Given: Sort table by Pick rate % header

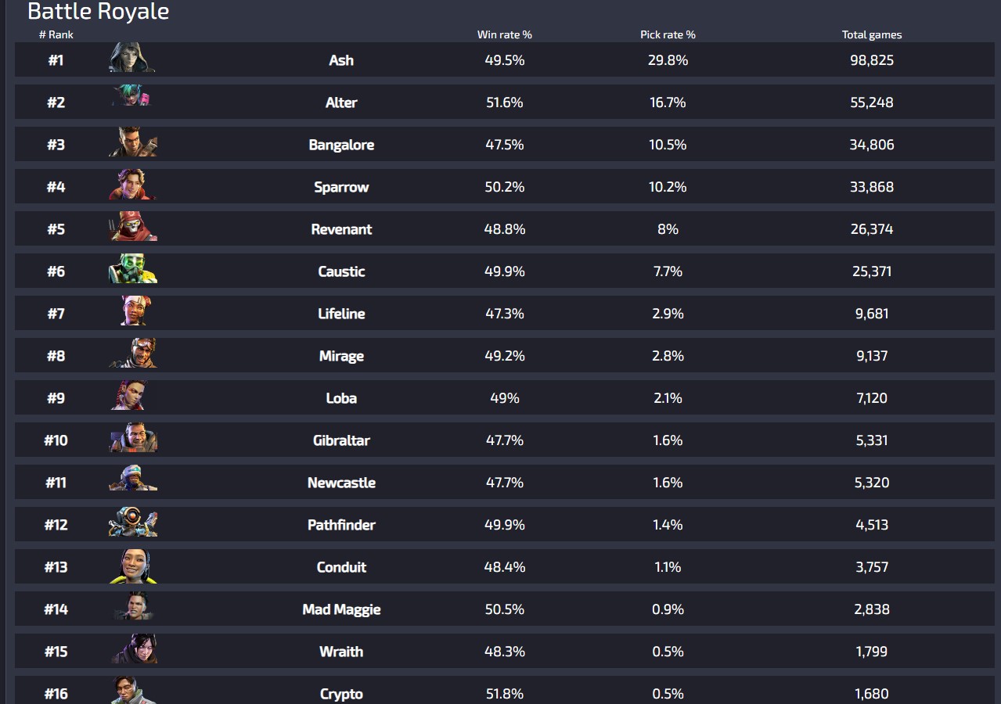Looking at the screenshot, I should 668,34.
